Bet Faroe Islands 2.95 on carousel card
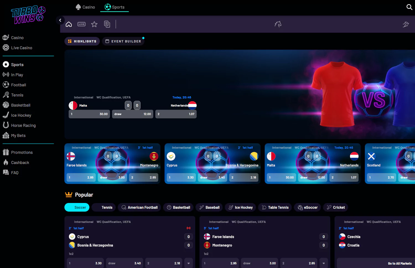415x268 pixels. 81,178
